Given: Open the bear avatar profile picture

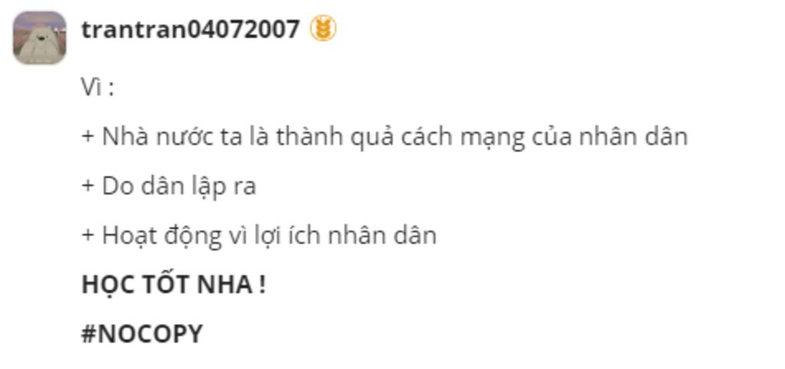Looking at the screenshot, I should coord(40,38).
